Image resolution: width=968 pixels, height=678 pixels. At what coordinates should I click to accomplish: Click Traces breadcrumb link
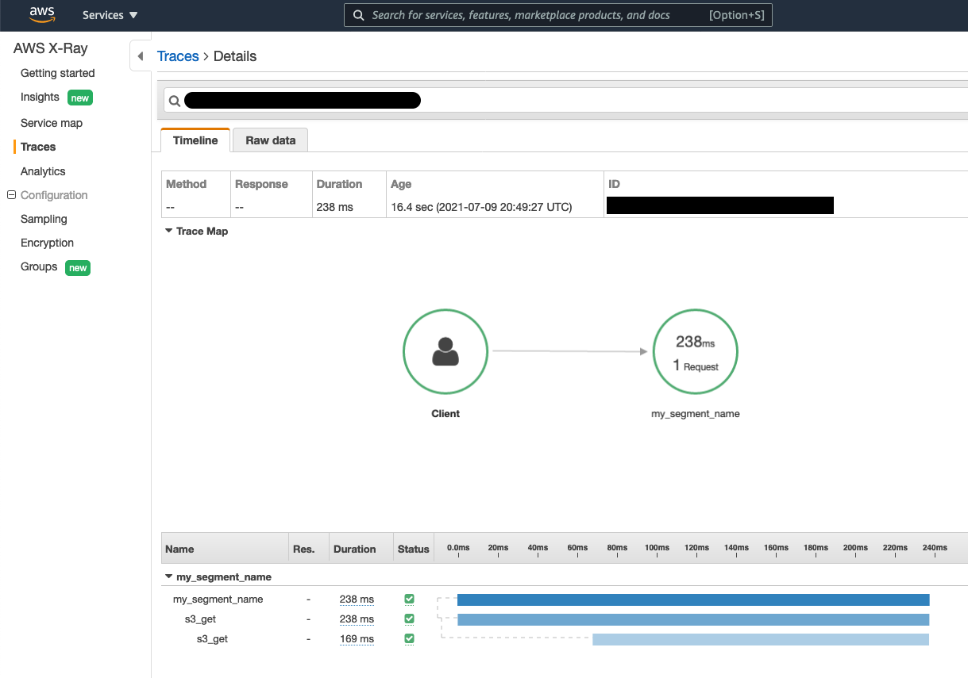point(178,56)
